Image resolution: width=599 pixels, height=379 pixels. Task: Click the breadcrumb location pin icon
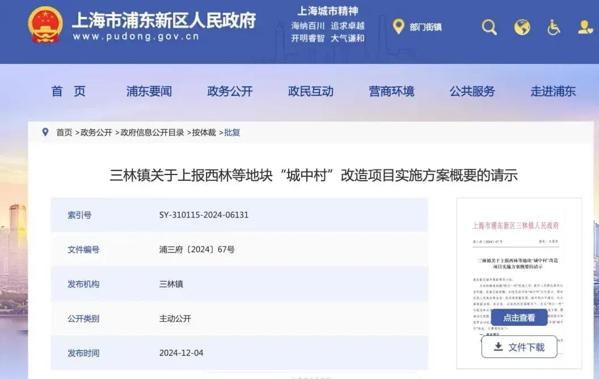click(45, 132)
